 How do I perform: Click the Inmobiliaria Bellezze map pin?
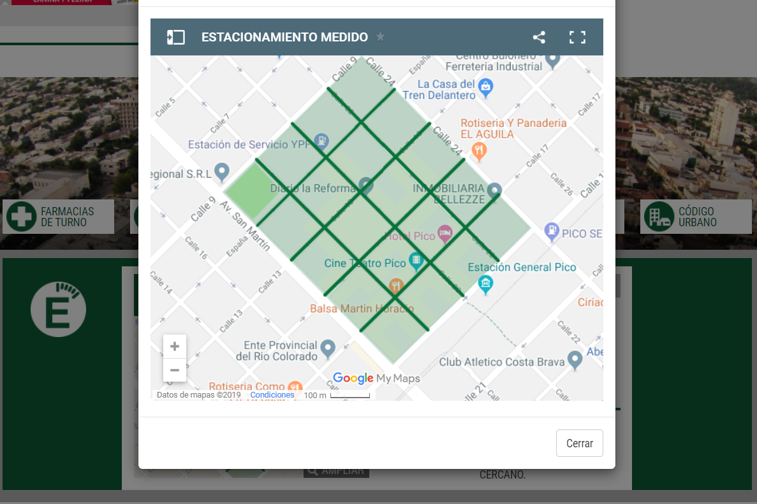click(494, 191)
